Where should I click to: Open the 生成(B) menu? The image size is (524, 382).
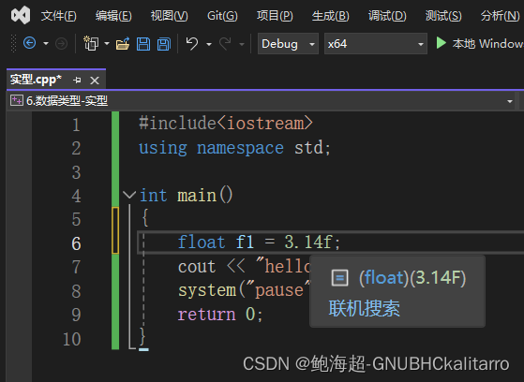coord(330,16)
